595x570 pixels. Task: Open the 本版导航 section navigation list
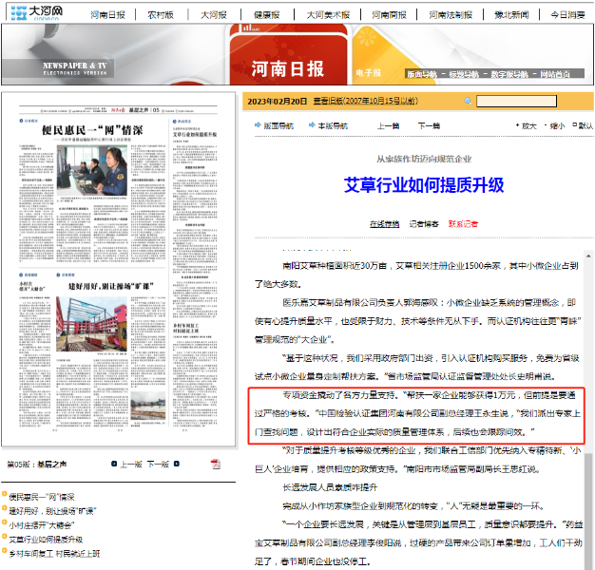(x=333, y=125)
